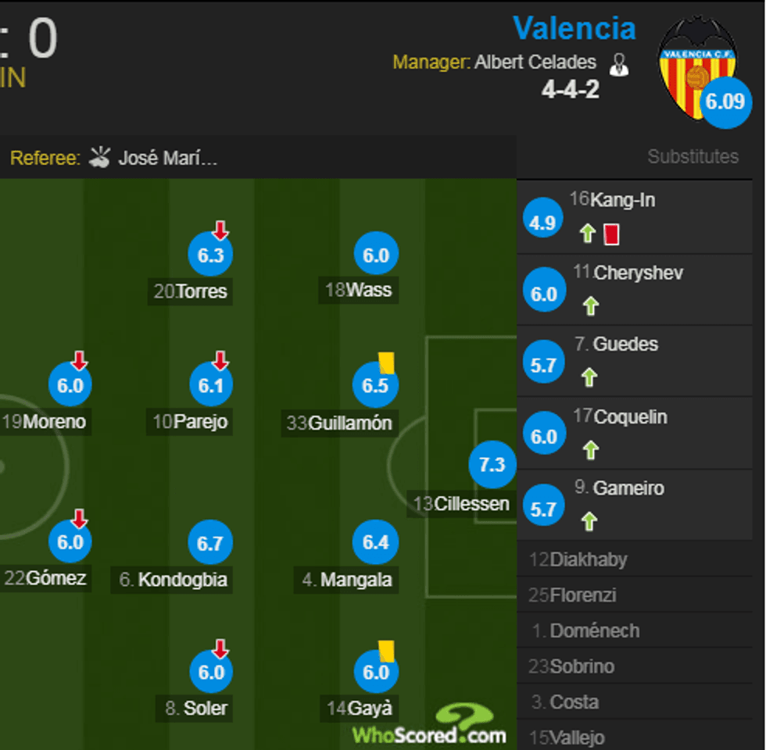Open manager Albert Celades link

click(x=535, y=62)
